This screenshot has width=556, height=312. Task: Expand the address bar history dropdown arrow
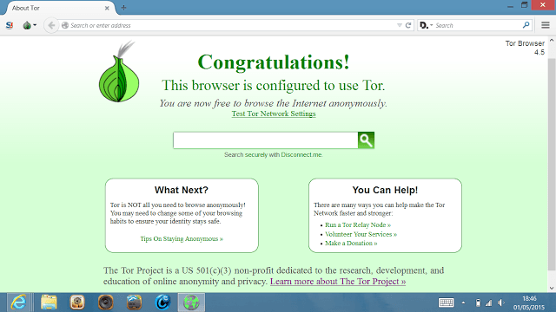point(400,25)
